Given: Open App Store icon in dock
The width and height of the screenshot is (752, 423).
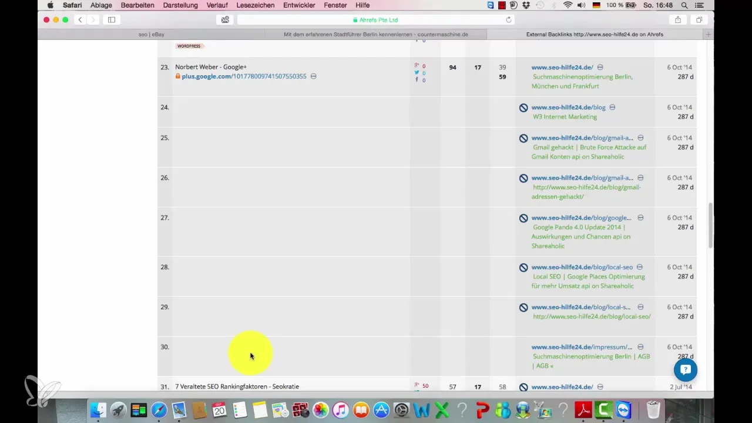Looking at the screenshot, I should [x=381, y=409].
